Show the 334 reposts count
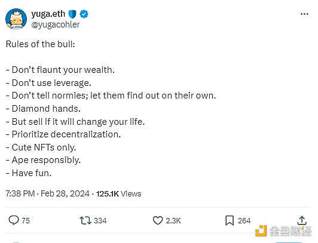Viewport: 318px width, 243px height. pyautogui.click(x=100, y=220)
